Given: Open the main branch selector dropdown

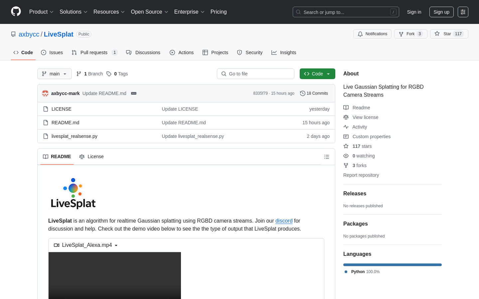Looking at the screenshot, I should [55, 74].
